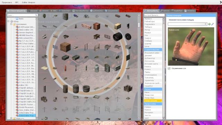Viewport: 222px width, 125px height.
Task: Select the Гибкий трос tool
Action: click(x=153, y=22)
